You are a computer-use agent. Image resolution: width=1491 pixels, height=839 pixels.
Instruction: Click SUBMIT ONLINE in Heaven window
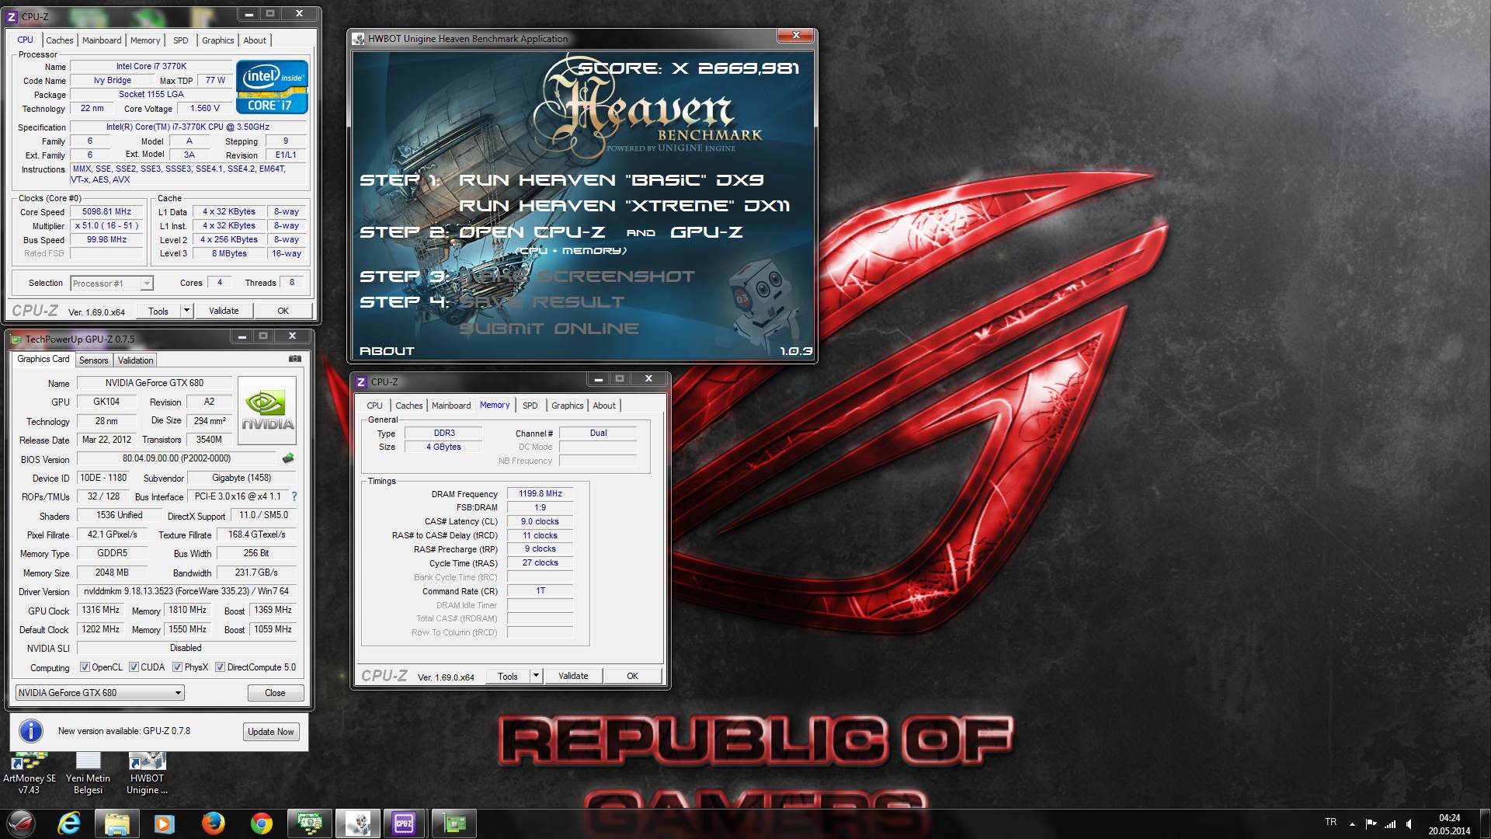tap(549, 329)
